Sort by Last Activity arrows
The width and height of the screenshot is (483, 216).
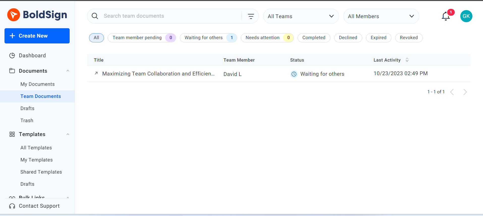[x=407, y=60]
